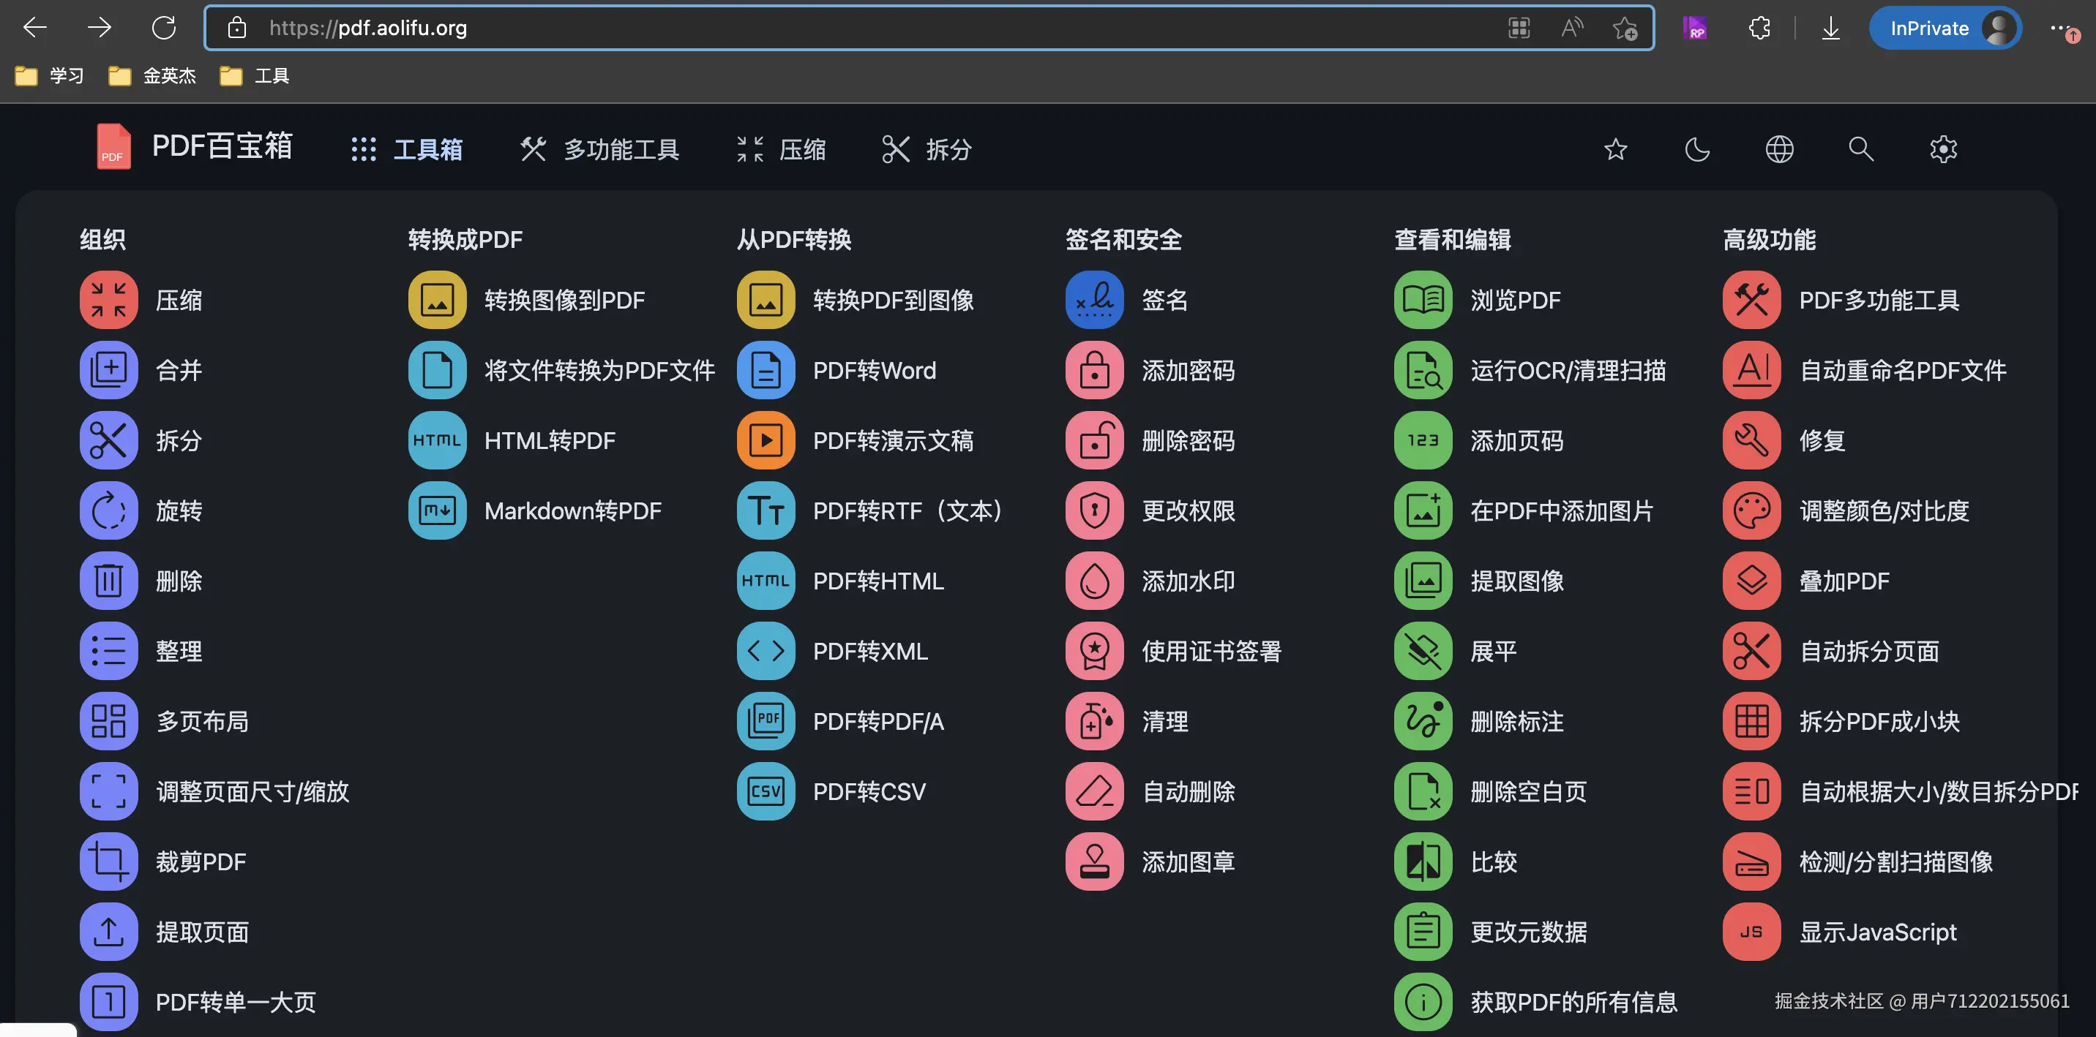Open the add password (添加密码) lock icon
This screenshot has width=2096, height=1037.
click(x=1093, y=370)
